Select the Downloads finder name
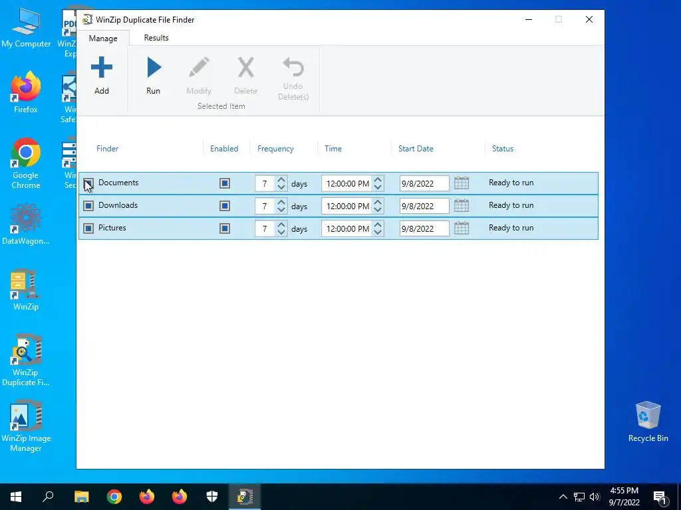 pyautogui.click(x=118, y=205)
